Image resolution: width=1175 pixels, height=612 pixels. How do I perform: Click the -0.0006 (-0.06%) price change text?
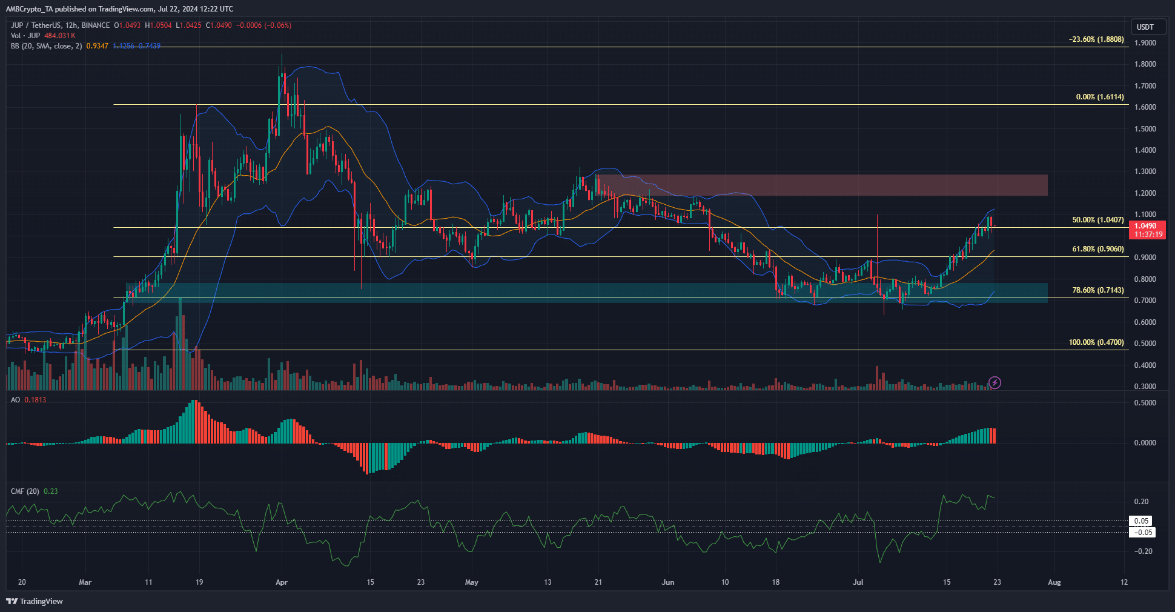pos(263,25)
